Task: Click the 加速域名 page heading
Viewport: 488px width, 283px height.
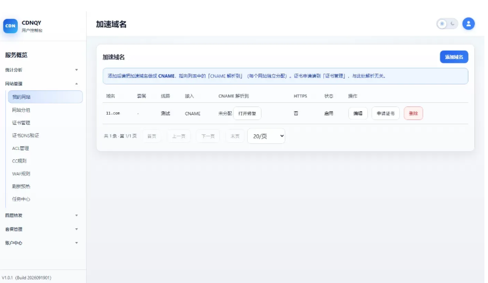Action: pos(111,24)
